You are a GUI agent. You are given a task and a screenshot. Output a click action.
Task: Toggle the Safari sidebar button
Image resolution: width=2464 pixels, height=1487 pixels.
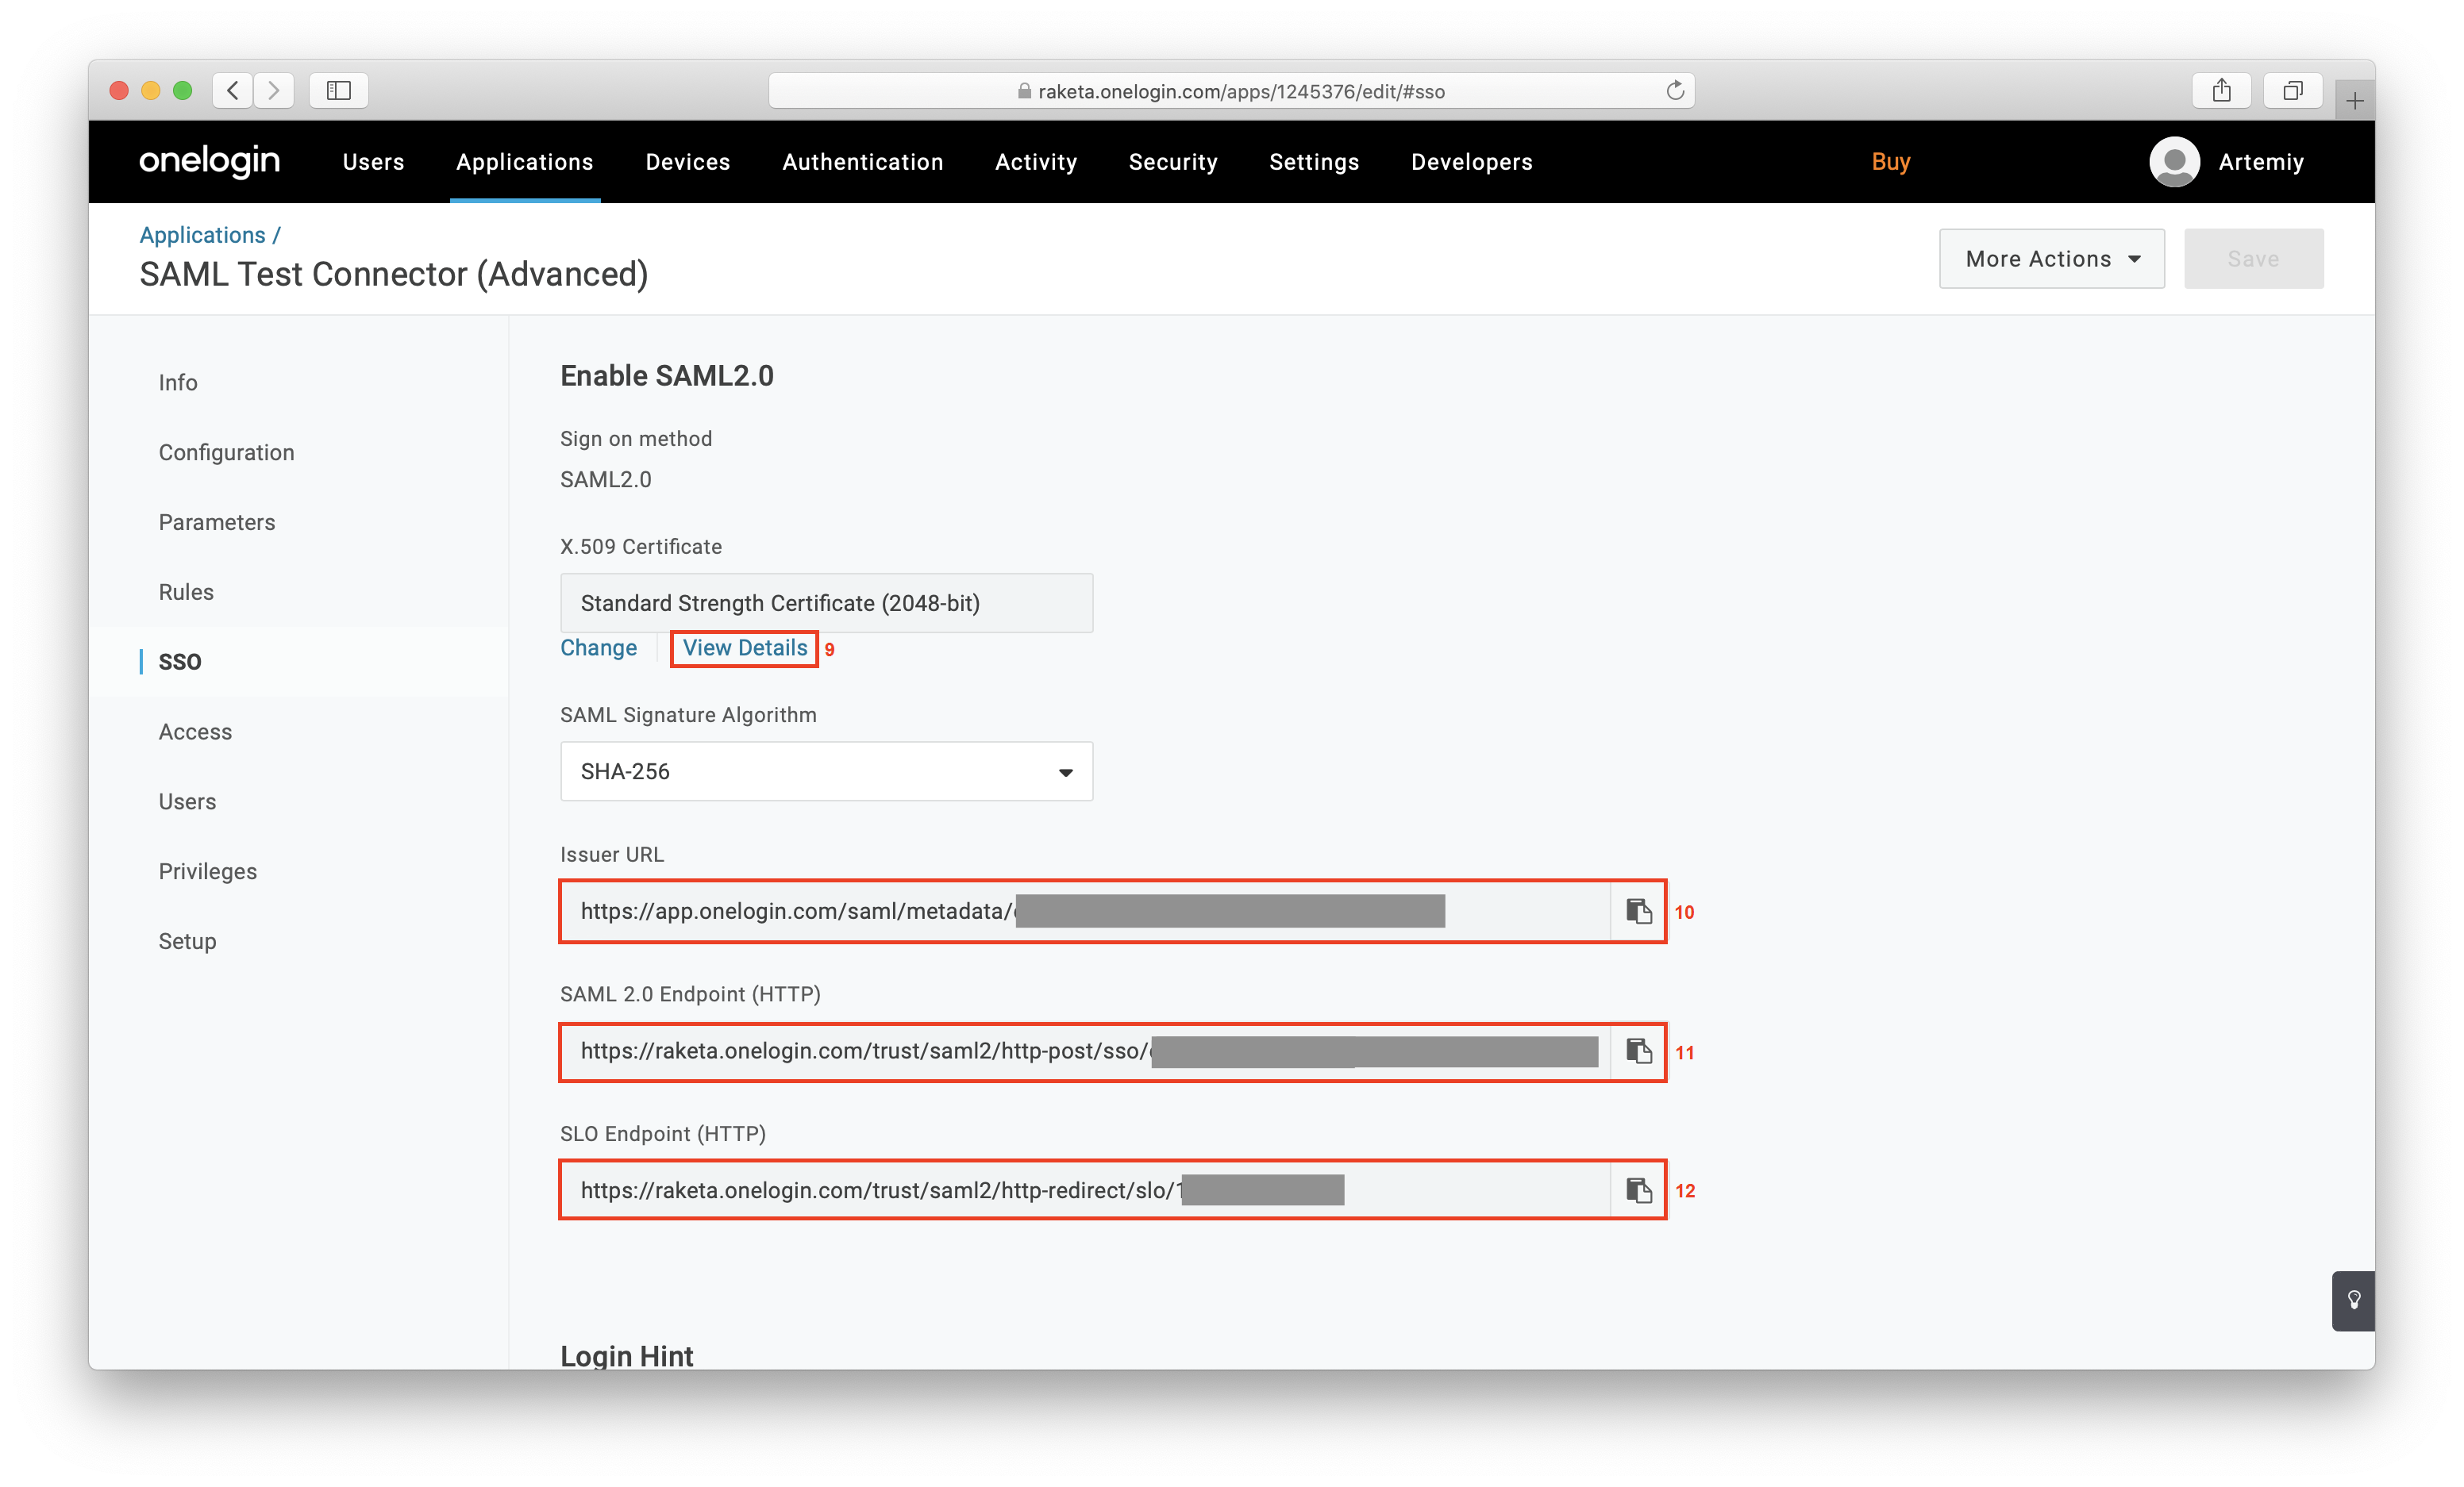(338, 91)
